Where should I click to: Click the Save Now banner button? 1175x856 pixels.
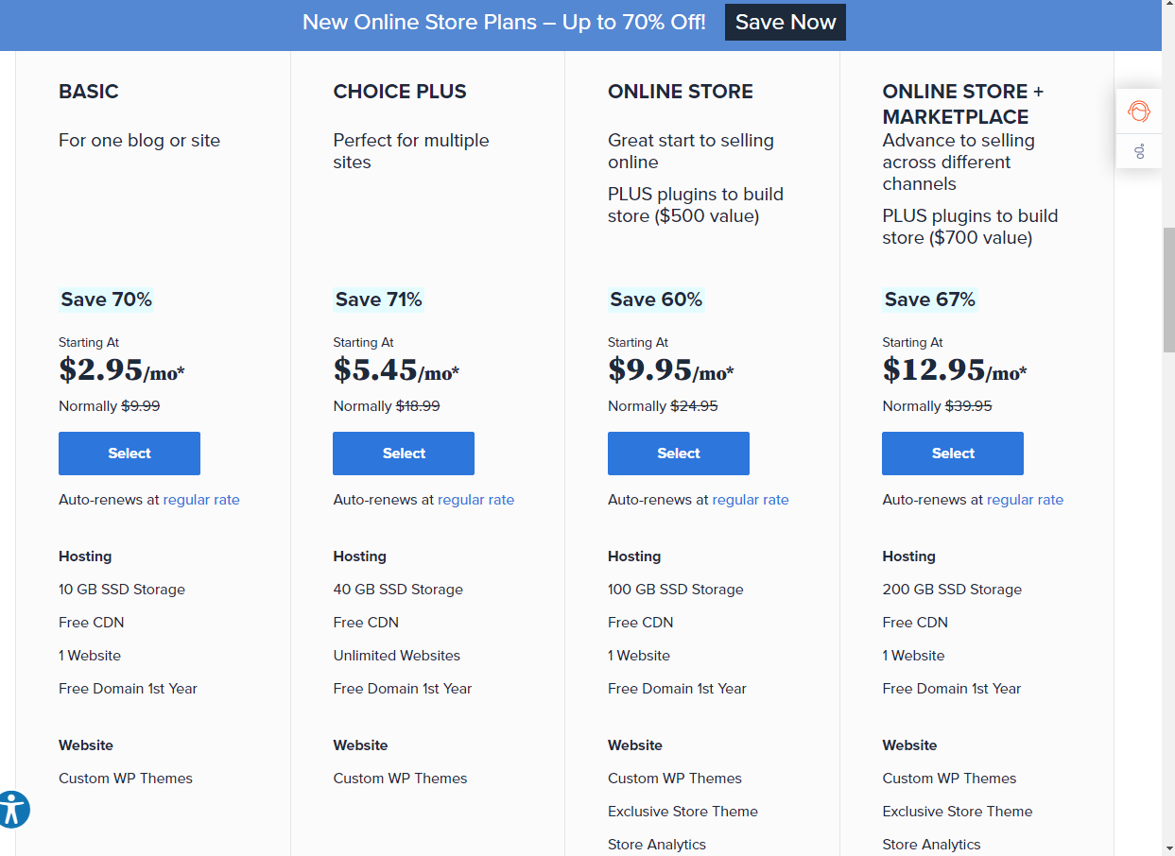(x=785, y=23)
